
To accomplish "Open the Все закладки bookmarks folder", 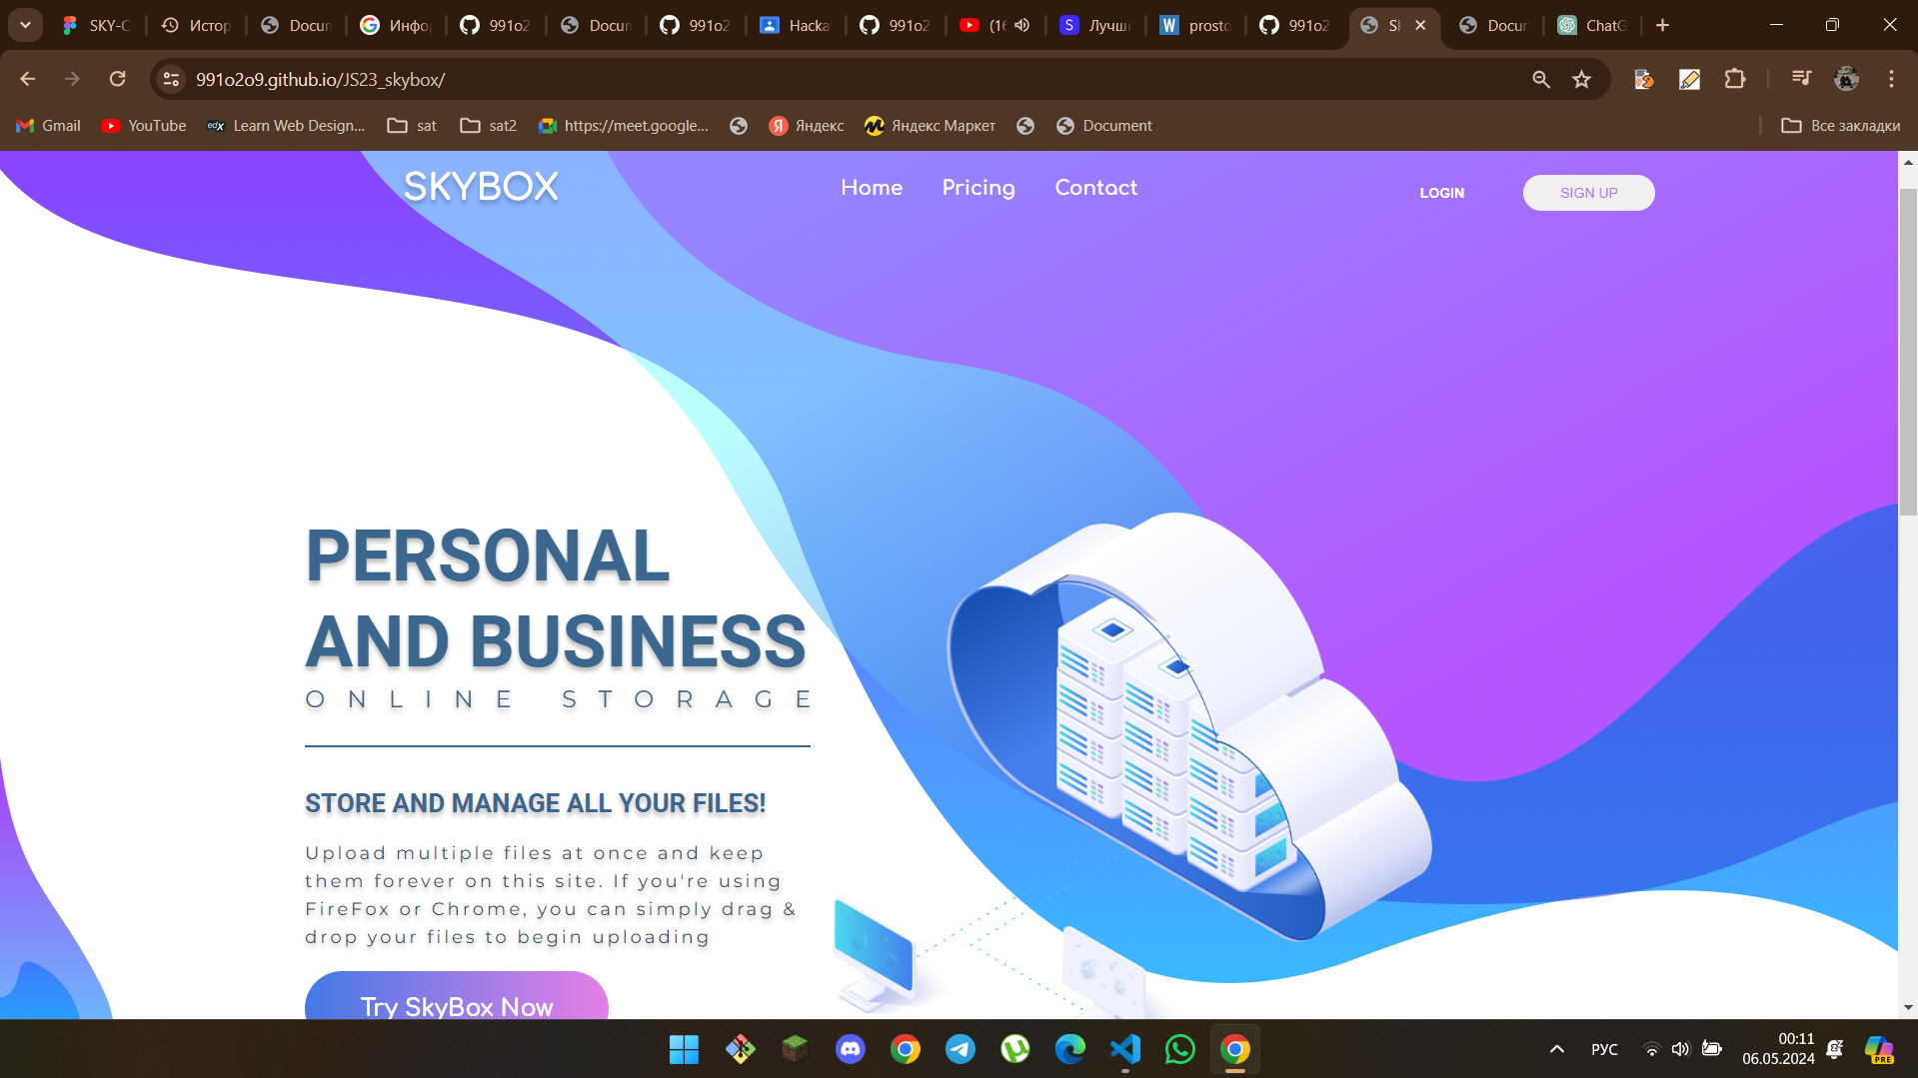I will (x=1840, y=126).
